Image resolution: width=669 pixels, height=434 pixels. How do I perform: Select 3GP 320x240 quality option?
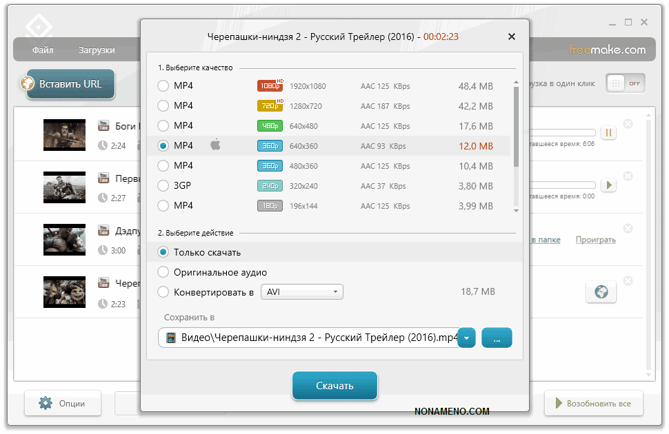click(x=163, y=185)
